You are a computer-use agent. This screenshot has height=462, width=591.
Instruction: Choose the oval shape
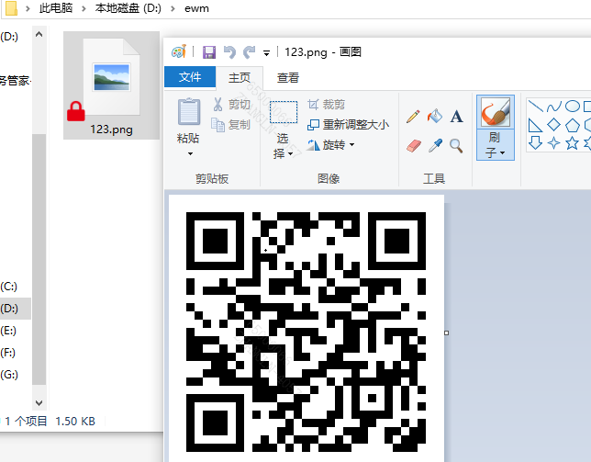(x=572, y=106)
